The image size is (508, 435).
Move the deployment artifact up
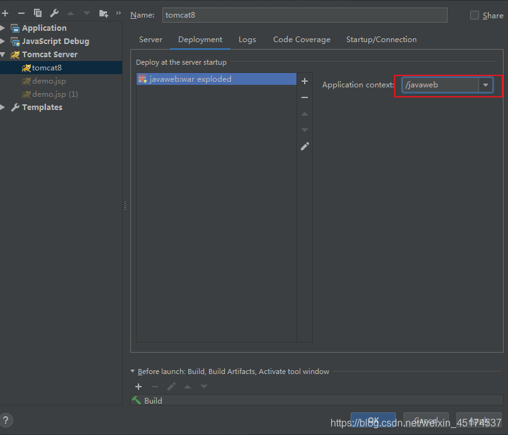(305, 114)
